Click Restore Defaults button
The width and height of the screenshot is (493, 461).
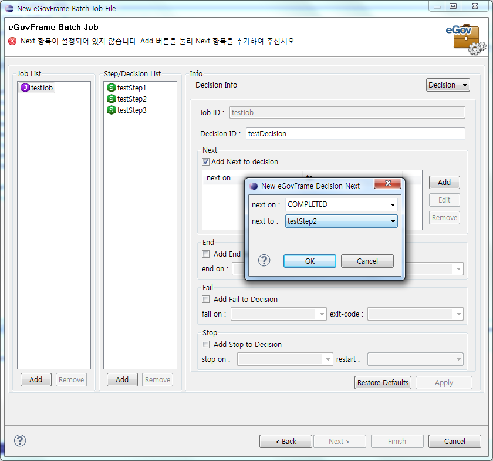pos(383,383)
